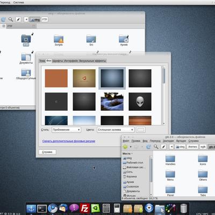Open the blue circular bird app

click(149, 209)
